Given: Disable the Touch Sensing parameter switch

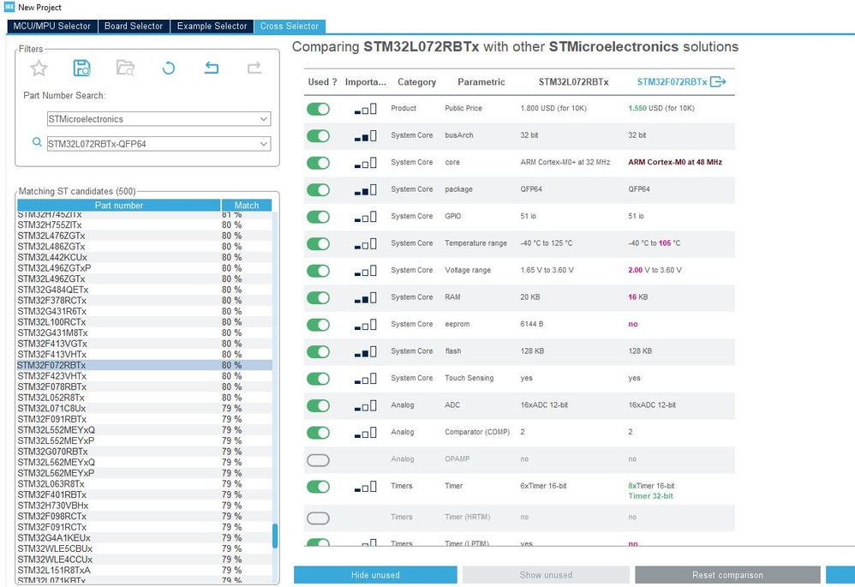Looking at the screenshot, I should [319, 379].
